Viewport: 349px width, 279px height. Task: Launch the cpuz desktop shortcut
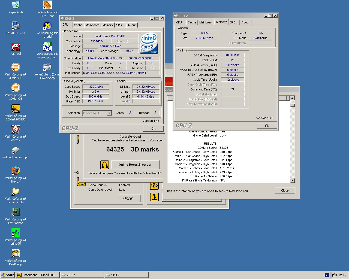tap(16, 150)
